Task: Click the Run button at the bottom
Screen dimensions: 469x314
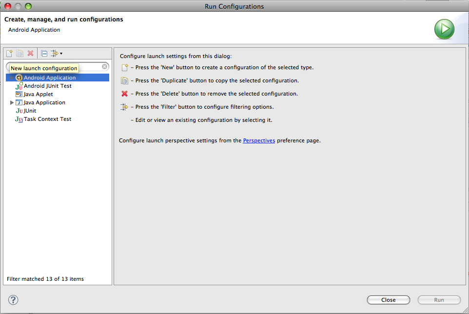Action: tap(439, 300)
